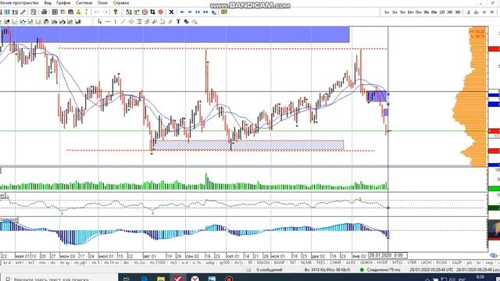The image size is (500, 281).
Task: Switch to the NLMK chart tab
Action: coord(306,262)
